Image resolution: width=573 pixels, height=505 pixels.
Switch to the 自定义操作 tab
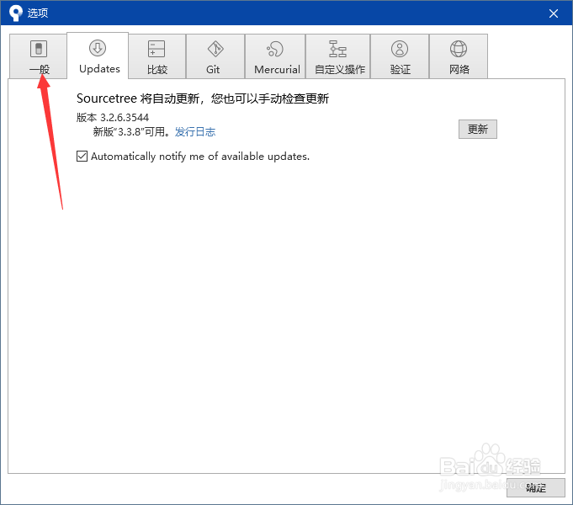click(338, 56)
